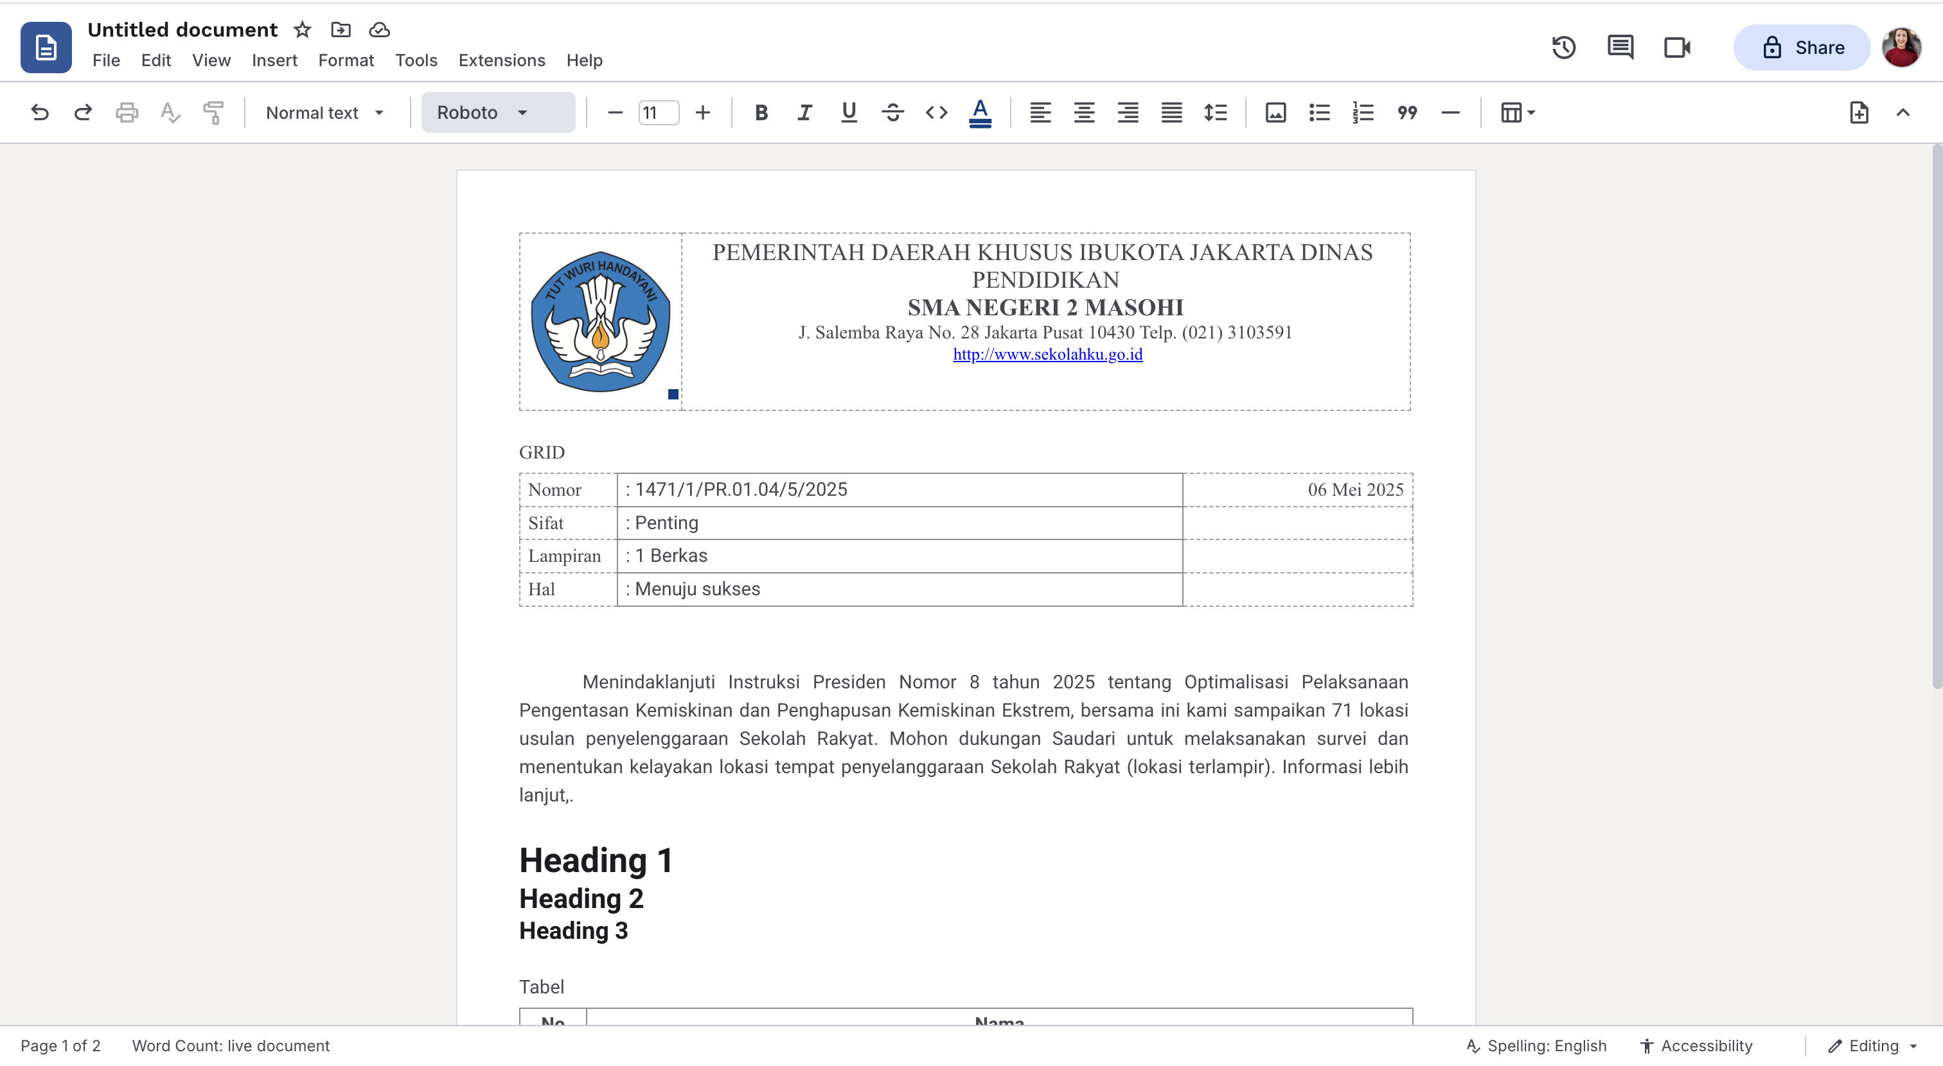Screen dimensions: 1943x1066
Task: Insert a horizontal line
Action: click(x=1450, y=113)
